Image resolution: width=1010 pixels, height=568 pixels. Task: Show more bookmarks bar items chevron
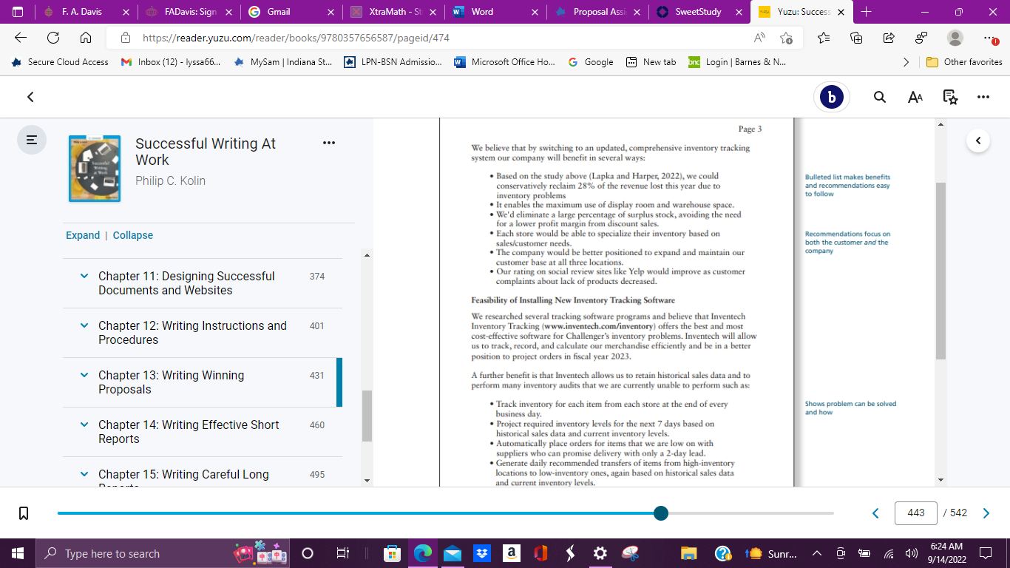click(x=906, y=62)
